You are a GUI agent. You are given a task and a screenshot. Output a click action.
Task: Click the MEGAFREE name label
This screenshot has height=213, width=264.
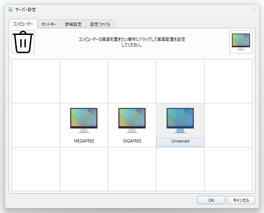84,141
